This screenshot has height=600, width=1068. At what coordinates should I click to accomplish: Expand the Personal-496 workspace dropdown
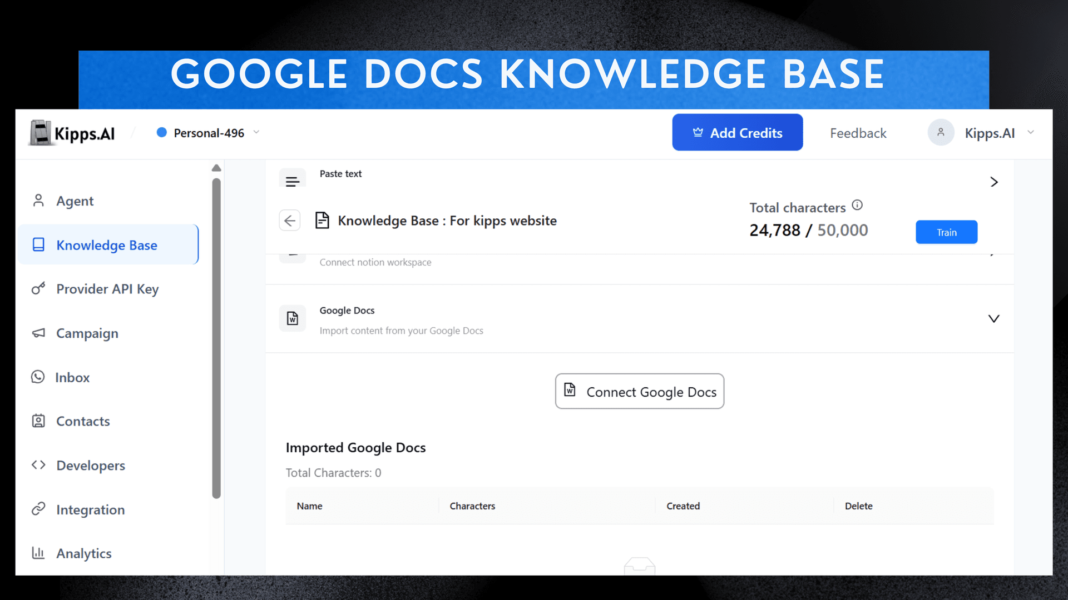[256, 132]
